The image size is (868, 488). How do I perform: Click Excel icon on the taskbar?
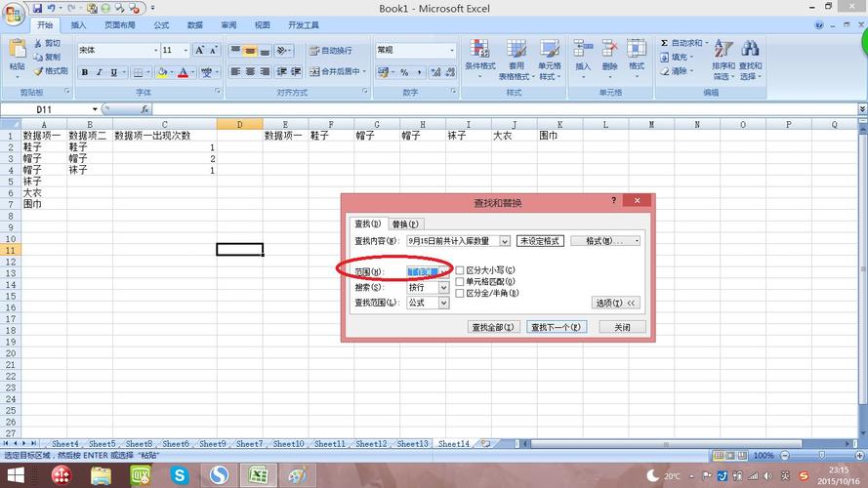pos(258,475)
